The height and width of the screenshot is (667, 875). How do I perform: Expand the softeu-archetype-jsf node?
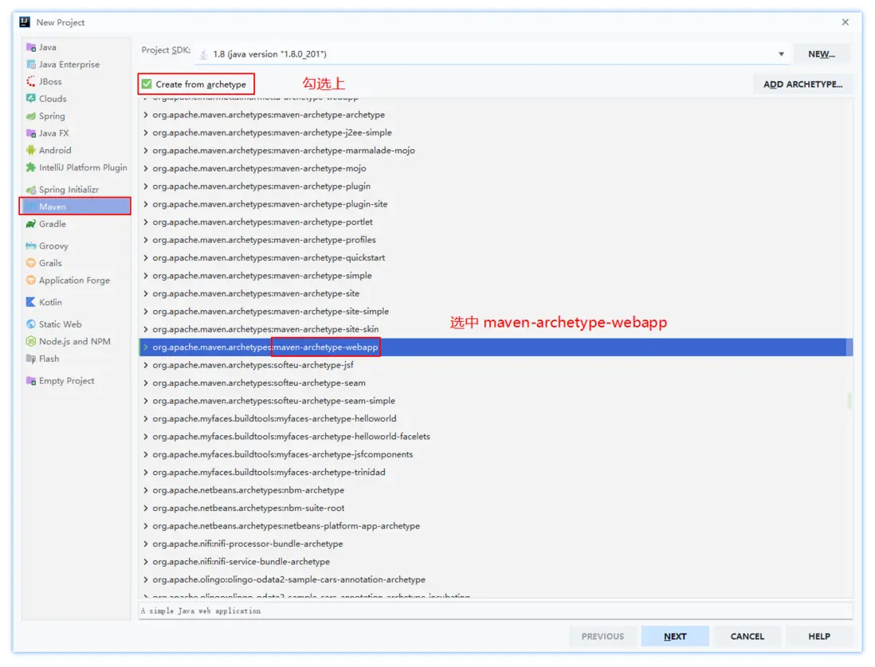point(146,365)
